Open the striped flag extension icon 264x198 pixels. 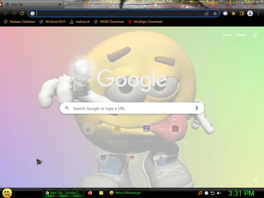225,13
